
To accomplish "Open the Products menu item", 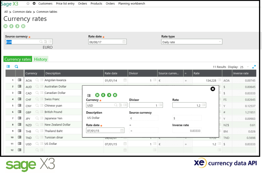I will point(96,4).
